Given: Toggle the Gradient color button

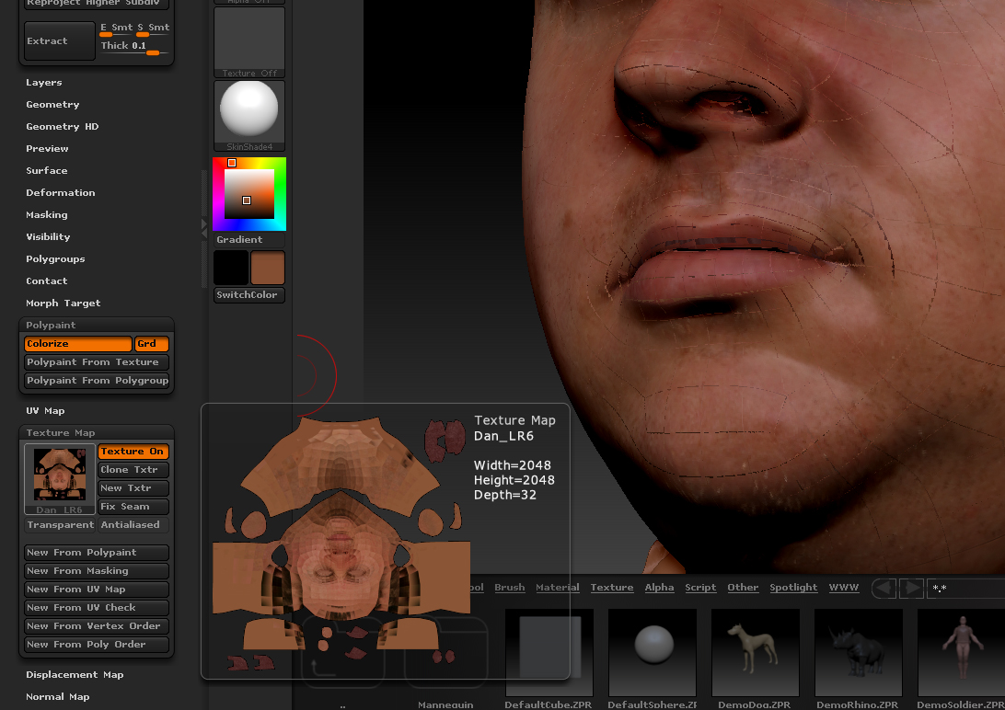Looking at the screenshot, I should 249,239.
